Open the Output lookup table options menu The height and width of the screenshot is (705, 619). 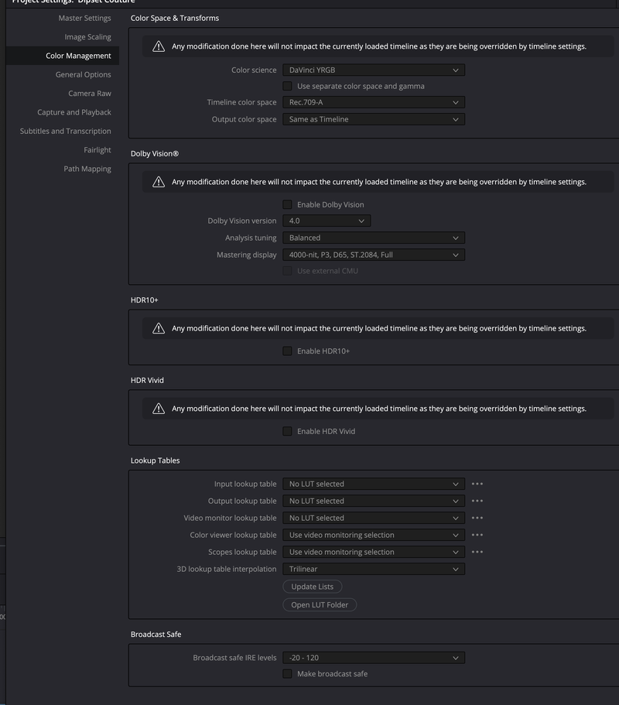point(477,501)
